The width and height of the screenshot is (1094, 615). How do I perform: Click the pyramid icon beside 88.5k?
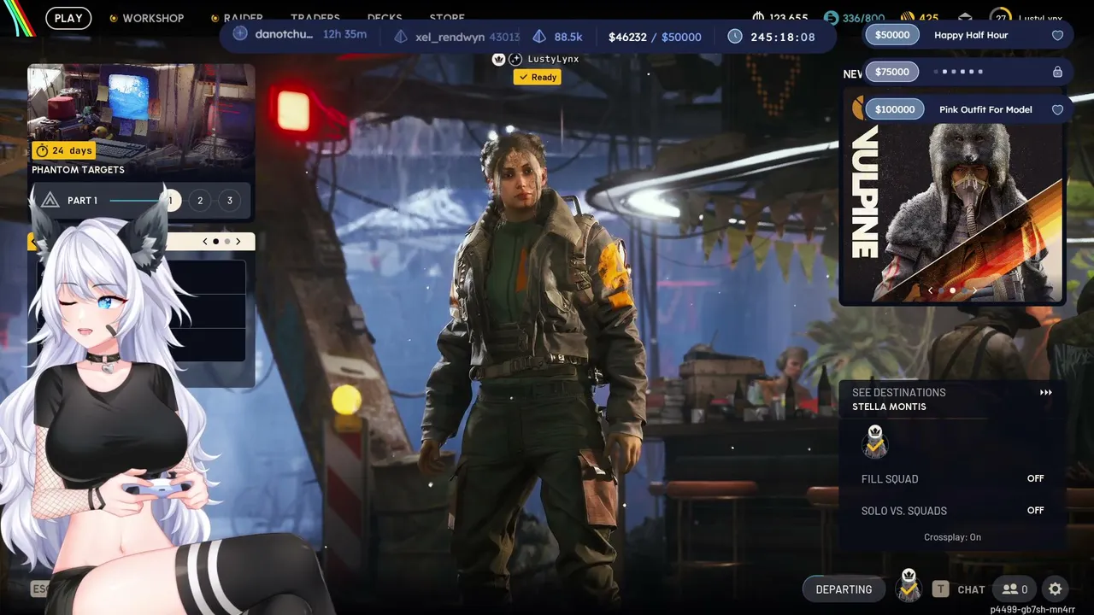click(x=539, y=37)
